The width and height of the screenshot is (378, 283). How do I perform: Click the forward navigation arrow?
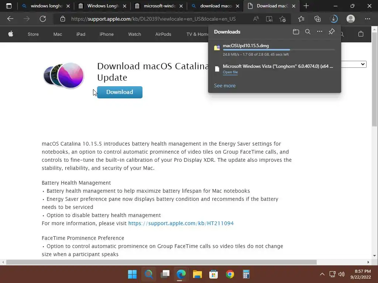(x=27, y=19)
